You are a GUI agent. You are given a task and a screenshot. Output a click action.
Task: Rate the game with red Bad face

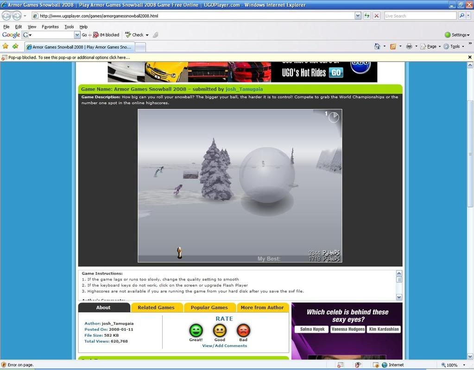(243, 331)
